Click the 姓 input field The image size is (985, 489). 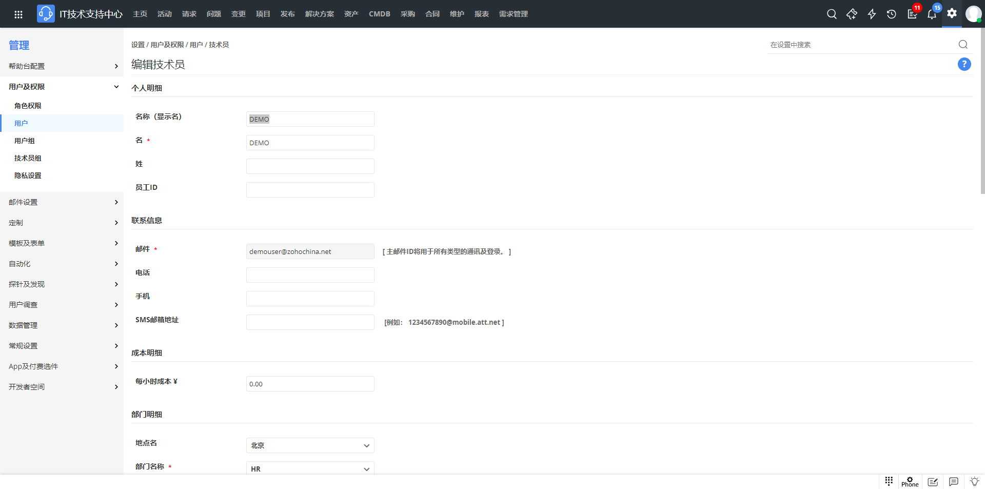tap(310, 166)
